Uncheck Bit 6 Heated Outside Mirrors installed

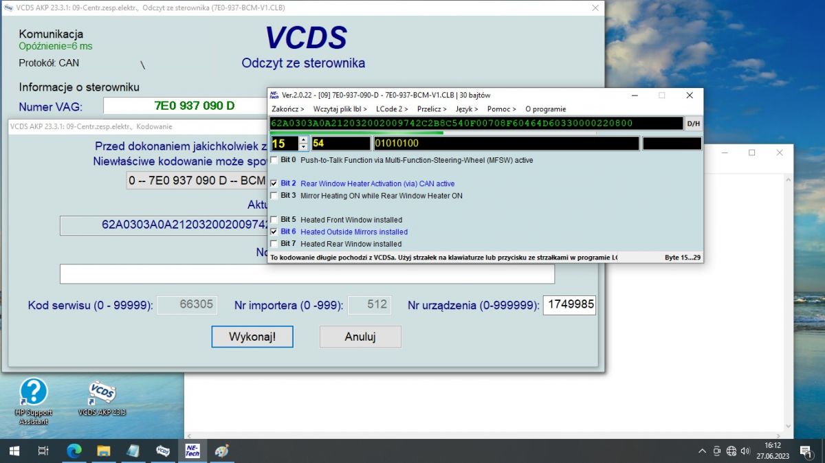tap(274, 232)
